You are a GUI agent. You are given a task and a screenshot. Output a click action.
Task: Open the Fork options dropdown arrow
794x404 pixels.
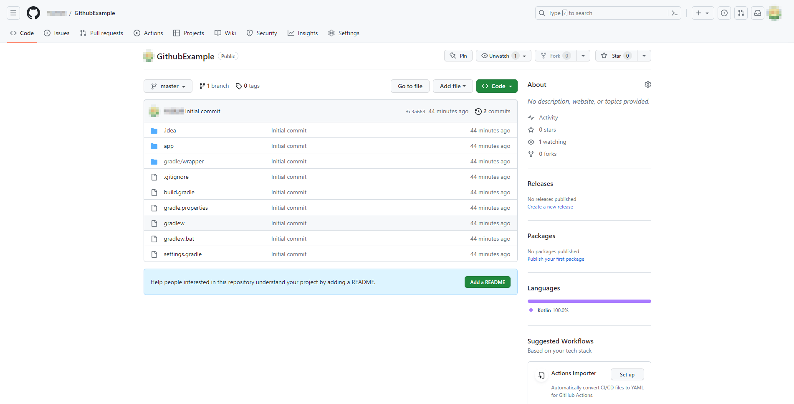(583, 56)
